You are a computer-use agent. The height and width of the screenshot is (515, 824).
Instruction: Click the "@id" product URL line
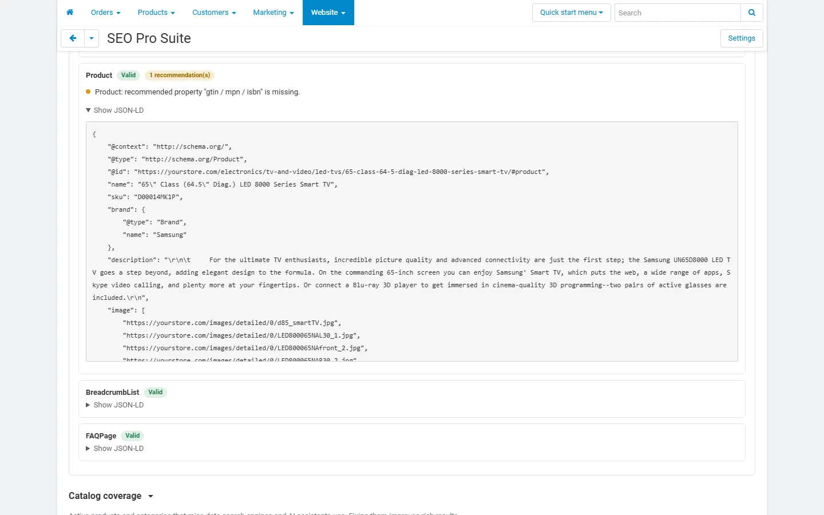(328, 172)
